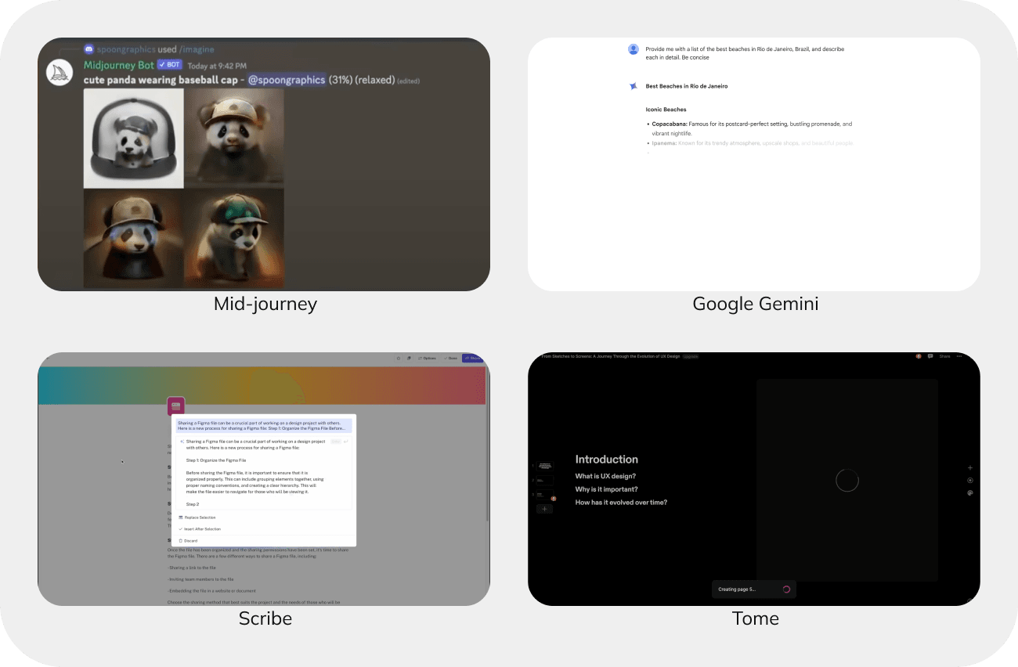1018x667 pixels.
Task: Open the spoongraphics username in Midjourney panel
Action: click(x=125, y=49)
